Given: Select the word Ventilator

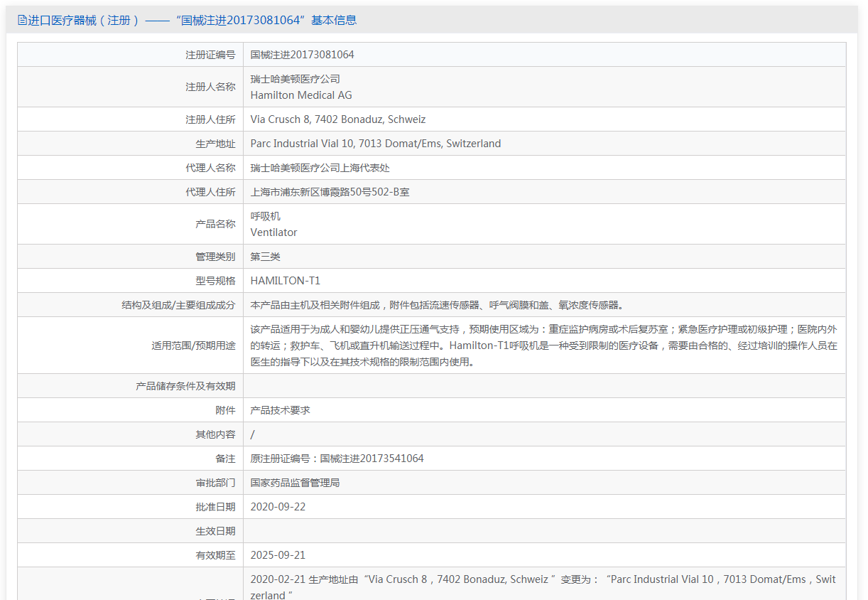Looking at the screenshot, I should [274, 232].
